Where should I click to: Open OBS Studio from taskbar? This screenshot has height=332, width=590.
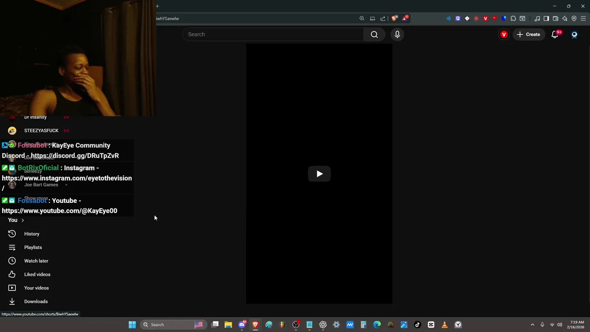[x=296, y=325]
